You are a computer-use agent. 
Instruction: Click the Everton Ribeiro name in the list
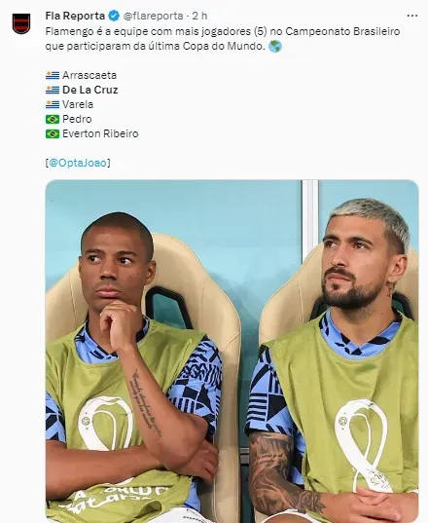tap(100, 133)
